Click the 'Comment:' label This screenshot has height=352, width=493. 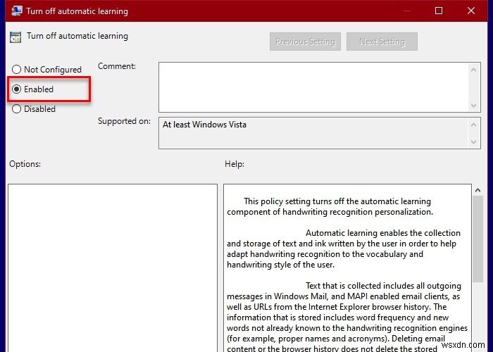[117, 66]
